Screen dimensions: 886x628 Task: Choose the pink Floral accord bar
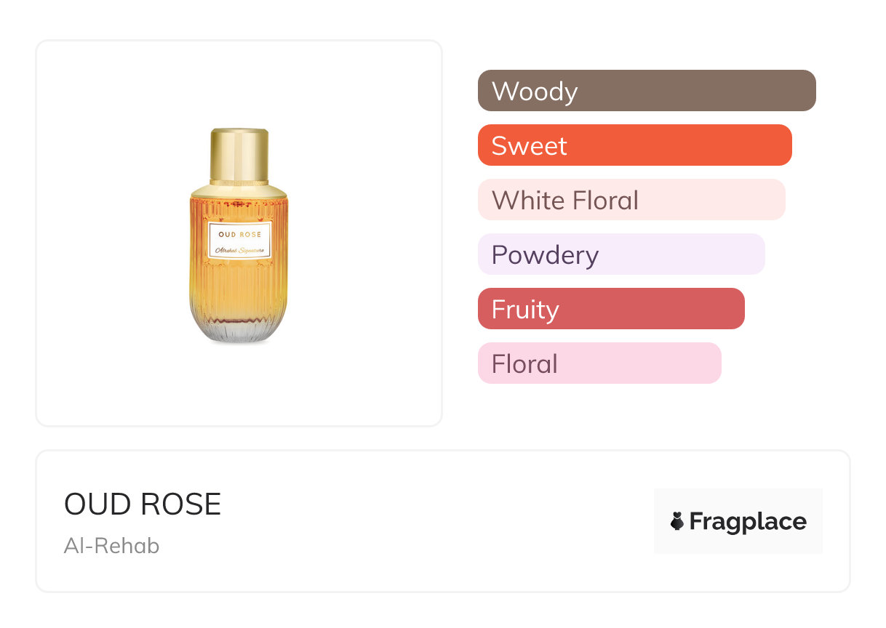(x=599, y=363)
